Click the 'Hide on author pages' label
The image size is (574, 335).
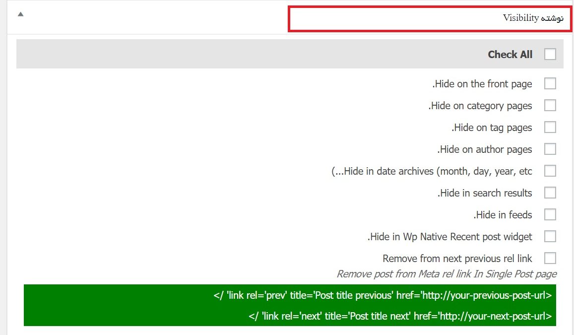[x=485, y=149]
